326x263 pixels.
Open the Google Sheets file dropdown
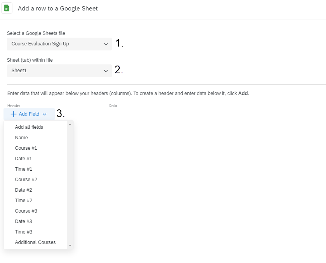tap(59, 44)
